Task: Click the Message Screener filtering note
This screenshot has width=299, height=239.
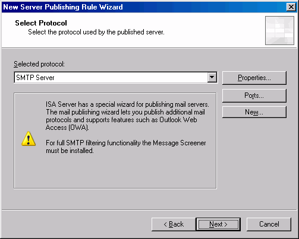Action: click(x=126, y=146)
